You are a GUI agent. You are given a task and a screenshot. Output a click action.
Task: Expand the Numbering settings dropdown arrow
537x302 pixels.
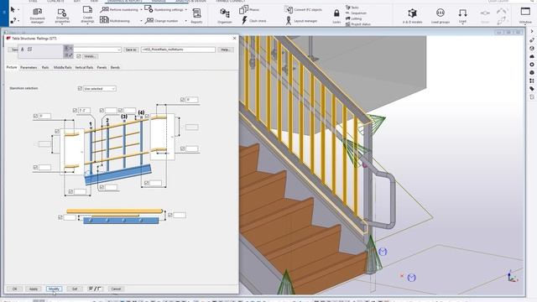point(186,9)
